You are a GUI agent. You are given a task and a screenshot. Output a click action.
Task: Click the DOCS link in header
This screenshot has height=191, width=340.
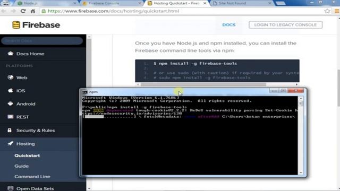click(229, 25)
